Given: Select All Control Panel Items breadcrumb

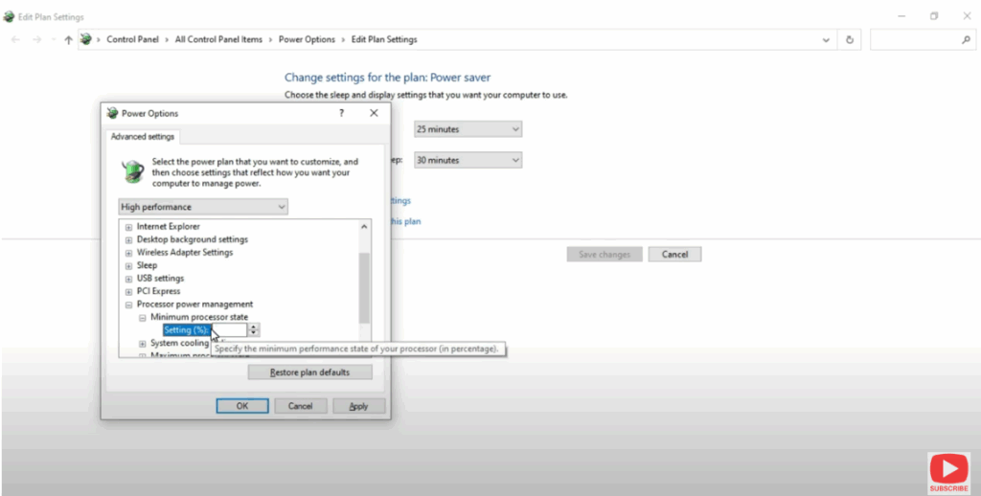Looking at the screenshot, I should 218,39.
